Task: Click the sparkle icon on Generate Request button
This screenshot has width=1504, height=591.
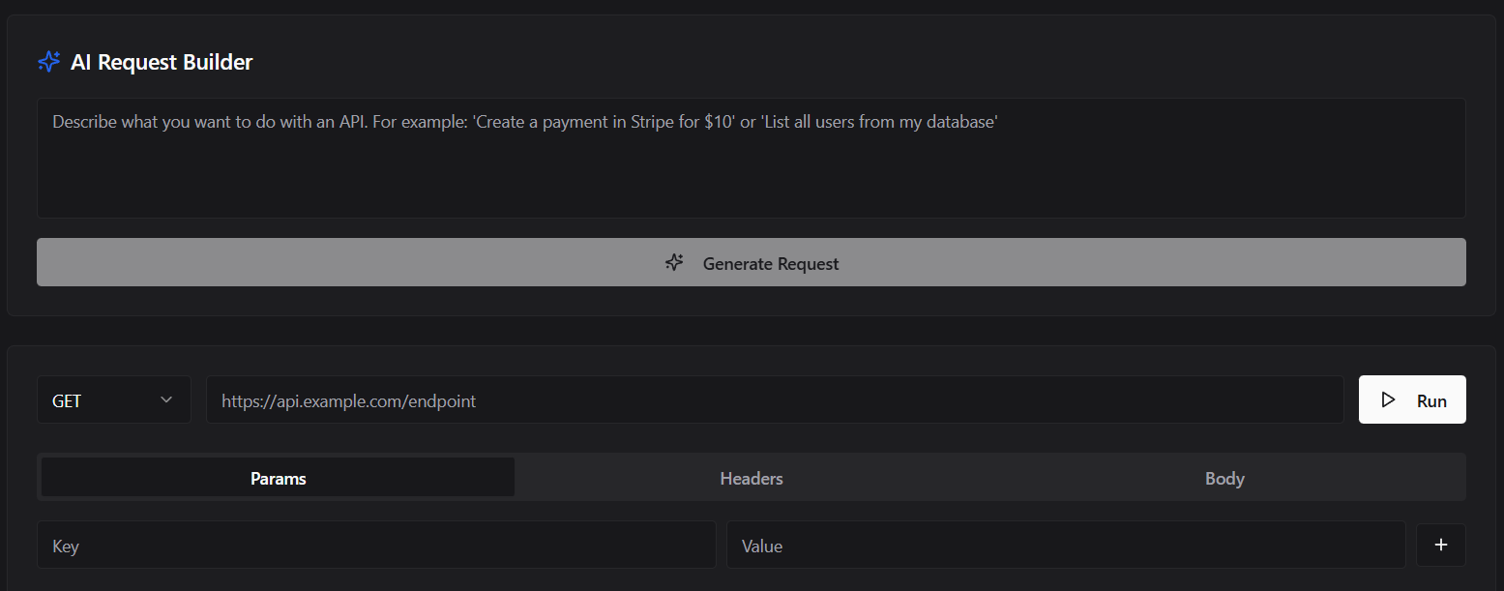Action: tap(674, 262)
